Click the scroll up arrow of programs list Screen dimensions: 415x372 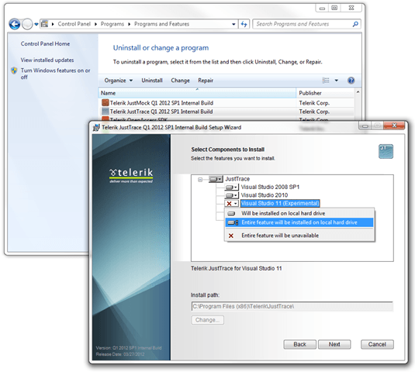click(x=358, y=92)
